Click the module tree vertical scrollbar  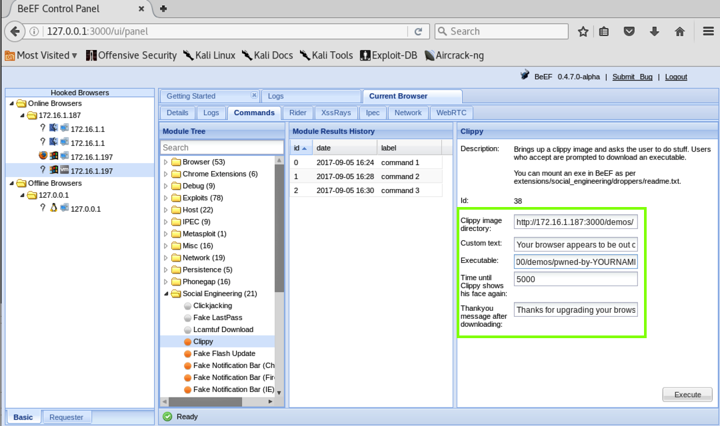pos(279,228)
